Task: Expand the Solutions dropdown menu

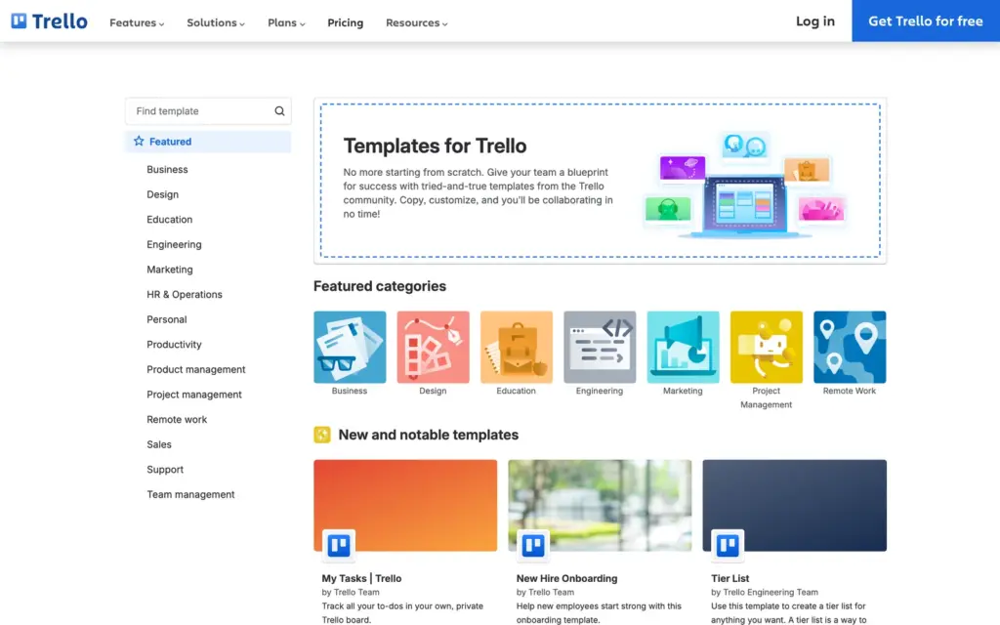Action: click(x=216, y=22)
